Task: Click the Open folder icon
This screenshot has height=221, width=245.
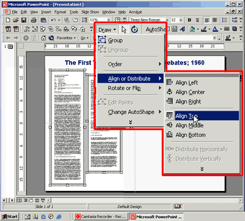Action: (16, 20)
